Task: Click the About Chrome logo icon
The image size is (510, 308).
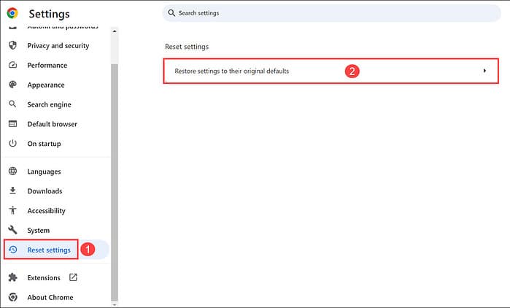Action: [12, 297]
